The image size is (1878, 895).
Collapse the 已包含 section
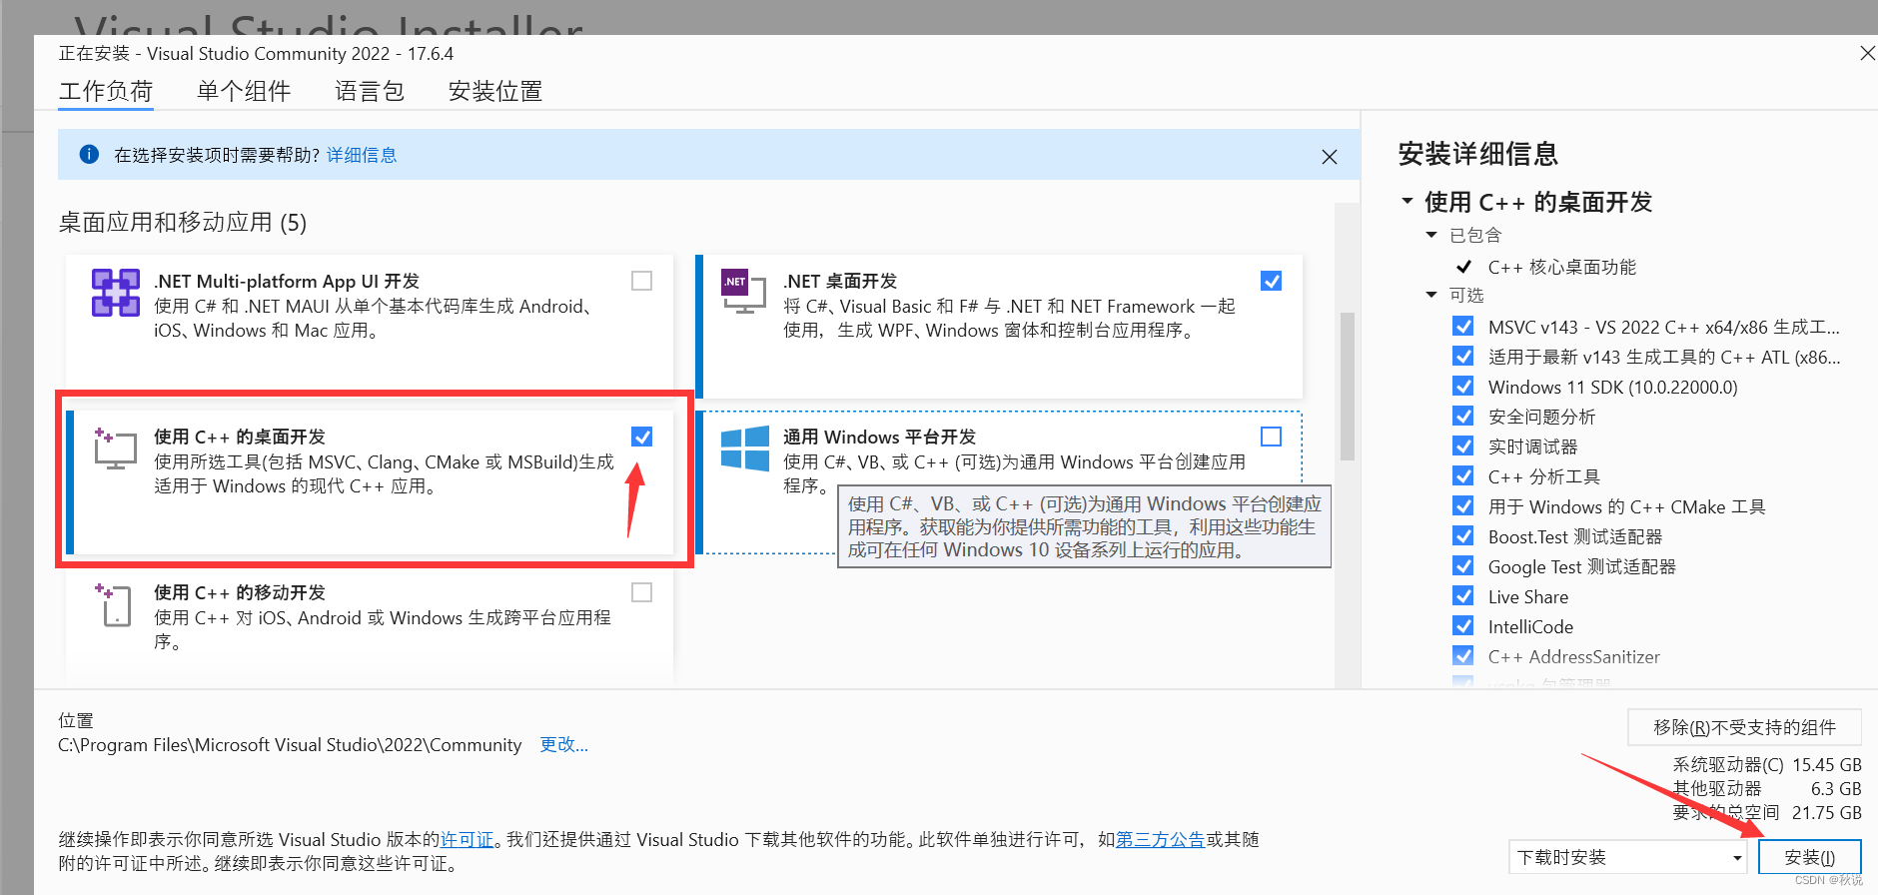point(1431,235)
